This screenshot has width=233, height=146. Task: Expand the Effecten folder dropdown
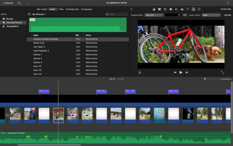[x=40, y=14]
